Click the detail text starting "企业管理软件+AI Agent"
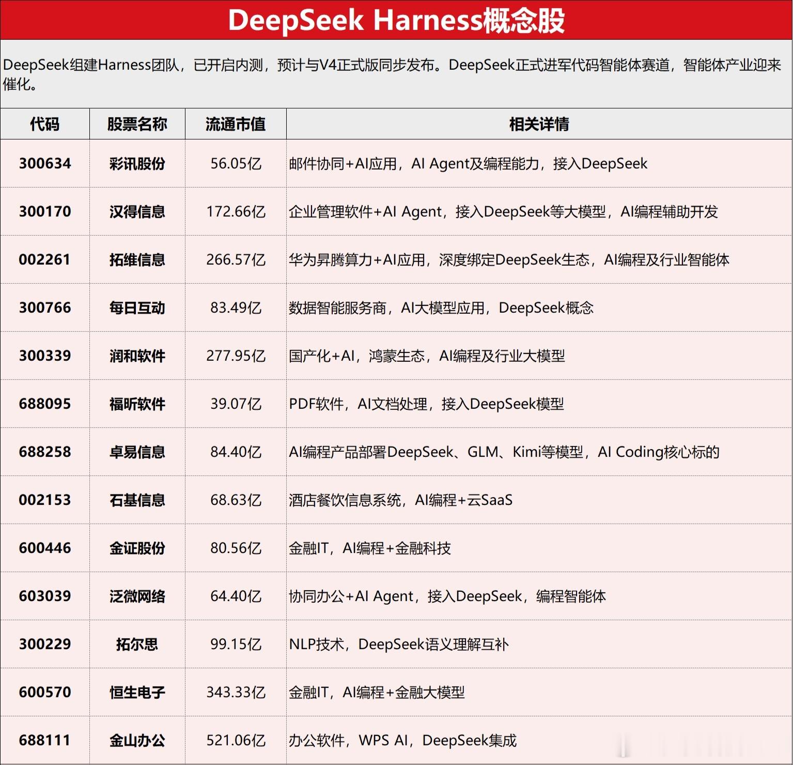 (x=504, y=211)
